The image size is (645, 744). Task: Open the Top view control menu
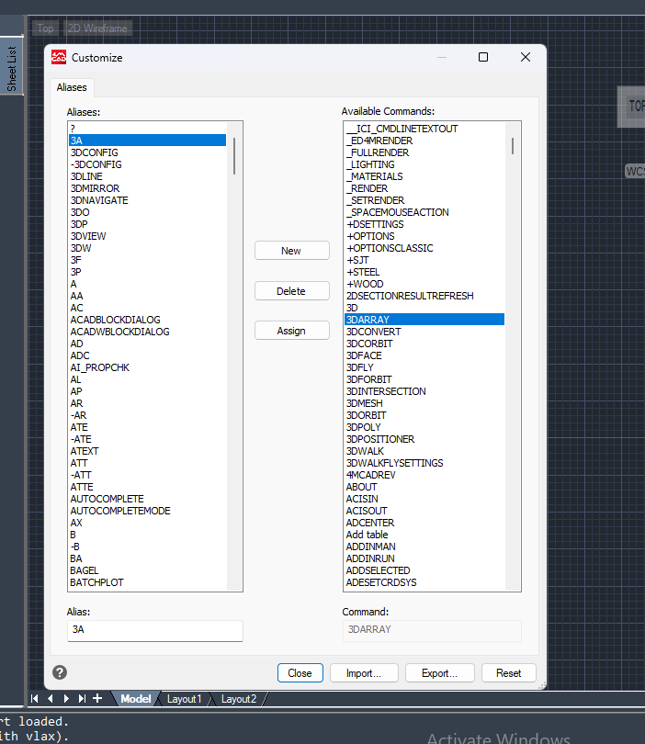click(x=45, y=28)
